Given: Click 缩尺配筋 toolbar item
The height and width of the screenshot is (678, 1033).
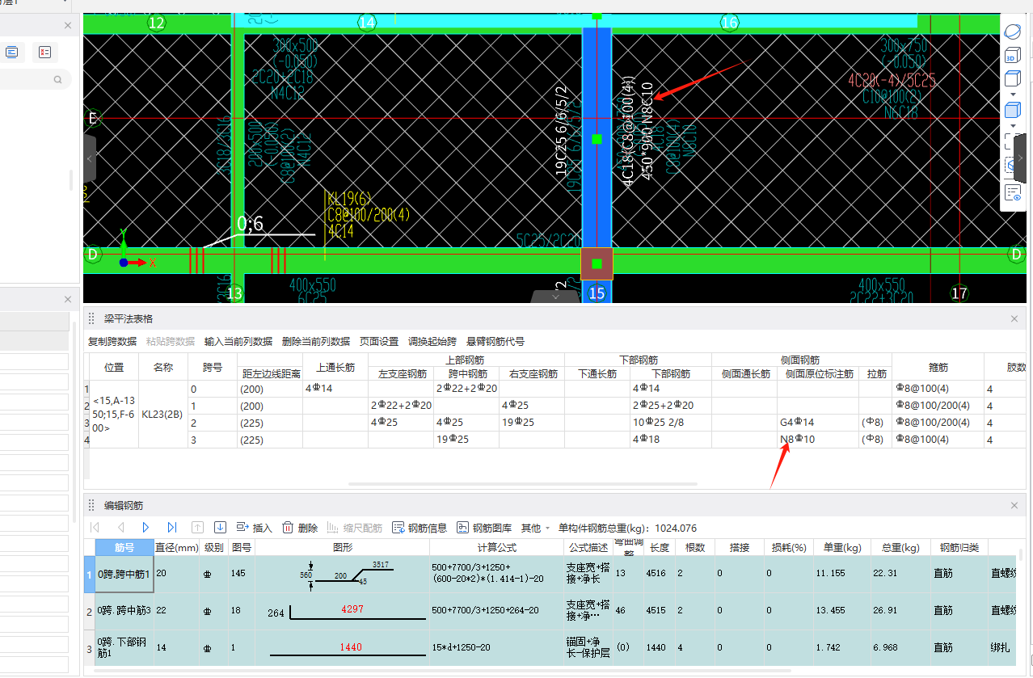Looking at the screenshot, I should click(355, 528).
